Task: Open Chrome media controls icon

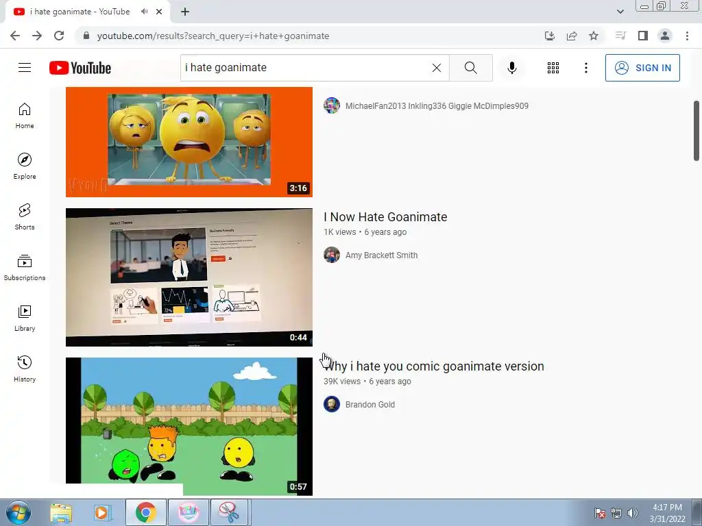Action: click(620, 36)
